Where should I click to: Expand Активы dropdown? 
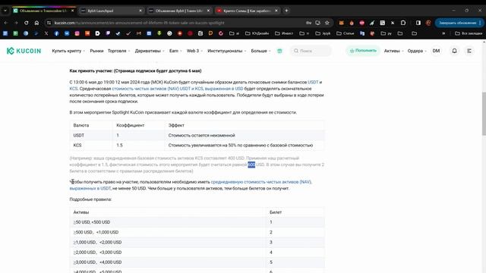tap(393, 51)
